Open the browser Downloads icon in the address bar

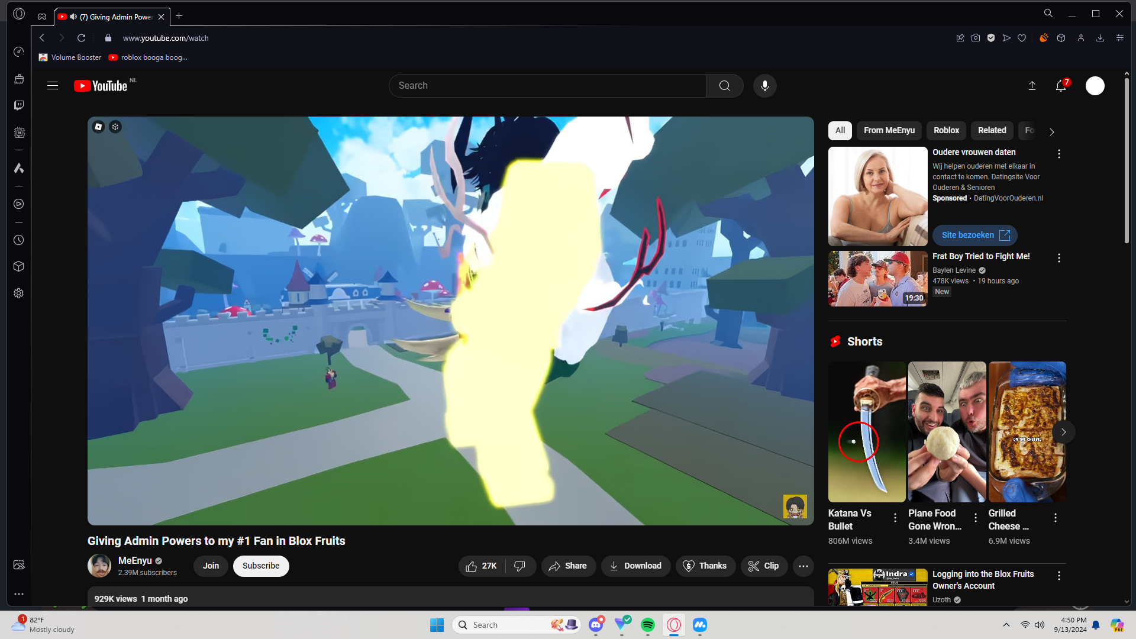pyautogui.click(x=1100, y=38)
